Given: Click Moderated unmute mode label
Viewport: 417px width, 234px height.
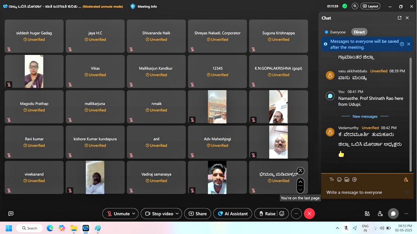Looking at the screenshot, I should 103,7.
